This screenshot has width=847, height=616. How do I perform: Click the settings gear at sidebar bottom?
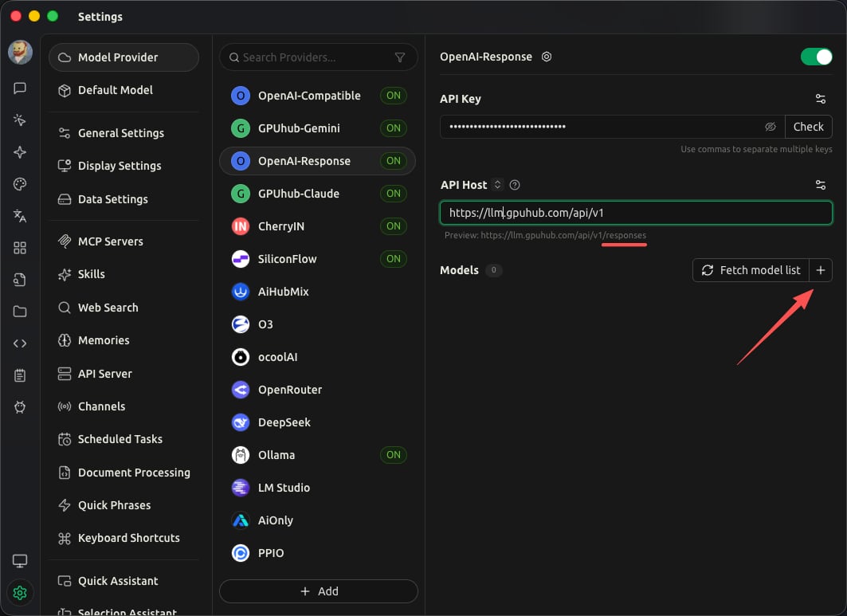tap(20, 593)
